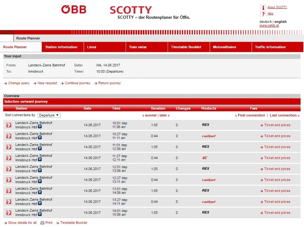Click the Return journey link
Screen dimensions: 304x227
click(109, 83)
